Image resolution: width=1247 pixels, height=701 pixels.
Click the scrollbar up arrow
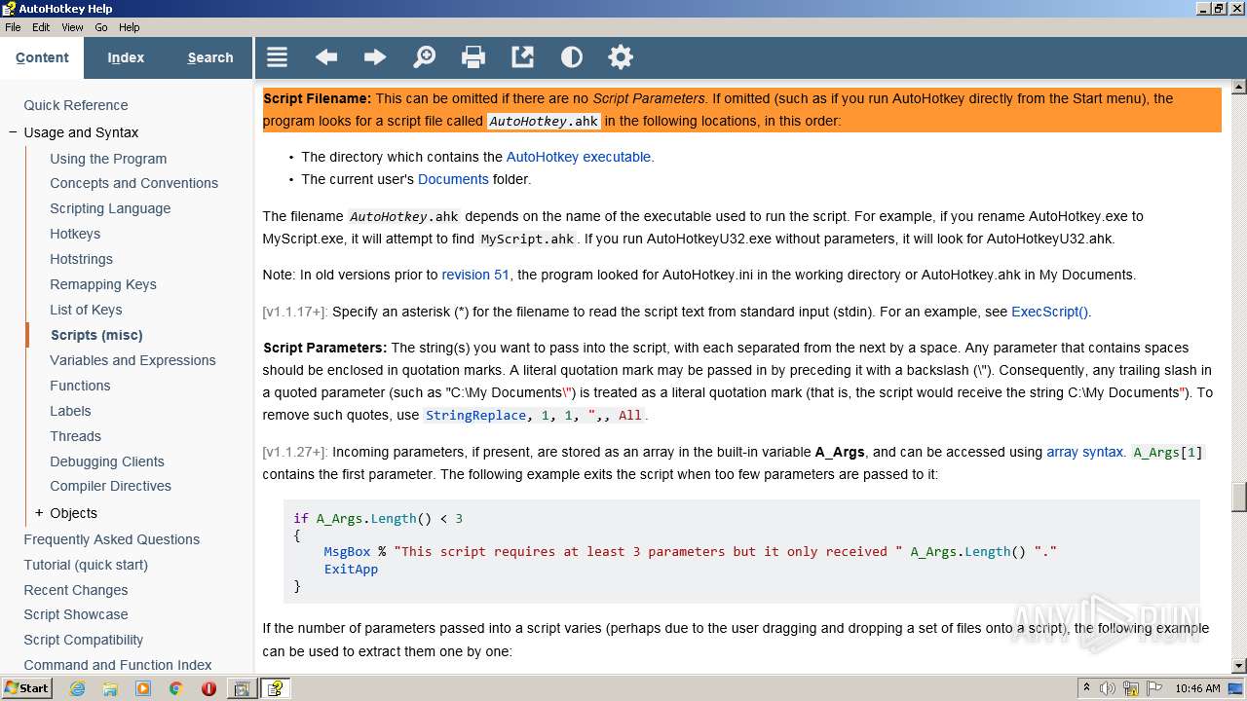(x=1238, y=87)
